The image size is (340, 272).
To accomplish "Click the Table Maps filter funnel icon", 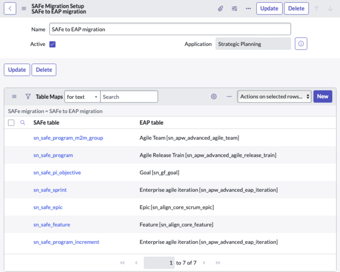I will (x=28, y=97).
